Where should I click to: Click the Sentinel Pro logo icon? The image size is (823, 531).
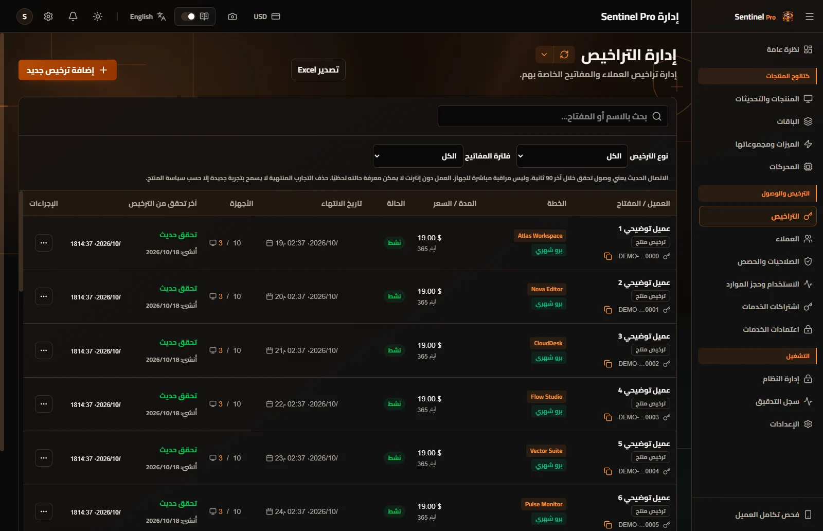[x=788, y=16]
